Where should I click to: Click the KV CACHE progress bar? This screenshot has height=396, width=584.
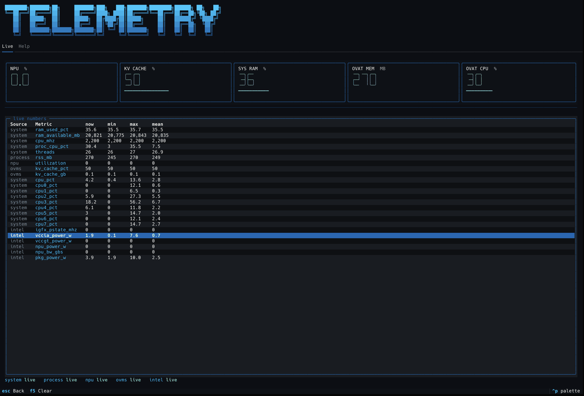pyautogui.click(x=146, y=91)
